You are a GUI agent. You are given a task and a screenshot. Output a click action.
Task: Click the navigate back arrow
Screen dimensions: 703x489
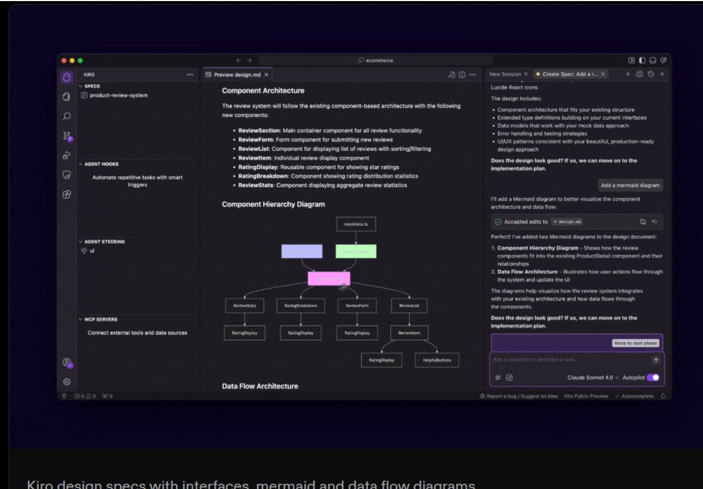(239, 60)
